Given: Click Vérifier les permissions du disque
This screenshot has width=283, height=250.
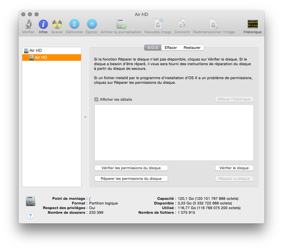Looking at the screenshot, I should tap(131, 168).
